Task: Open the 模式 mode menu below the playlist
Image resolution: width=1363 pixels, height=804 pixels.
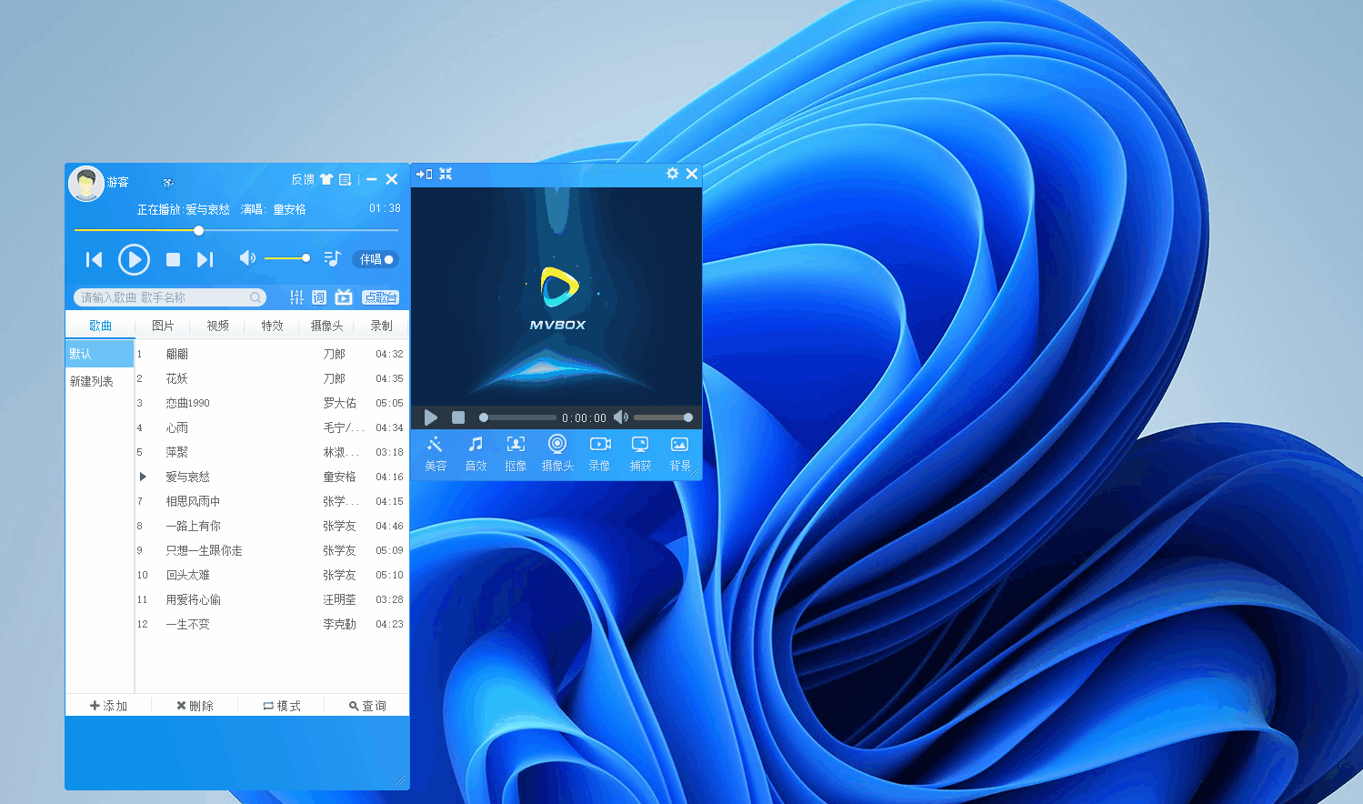Action: coord(281,706)
